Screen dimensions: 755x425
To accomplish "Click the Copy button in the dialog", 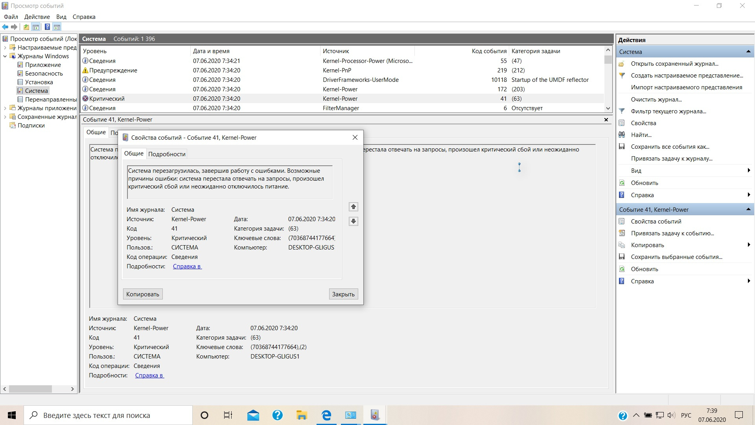I will coord(143,294).
